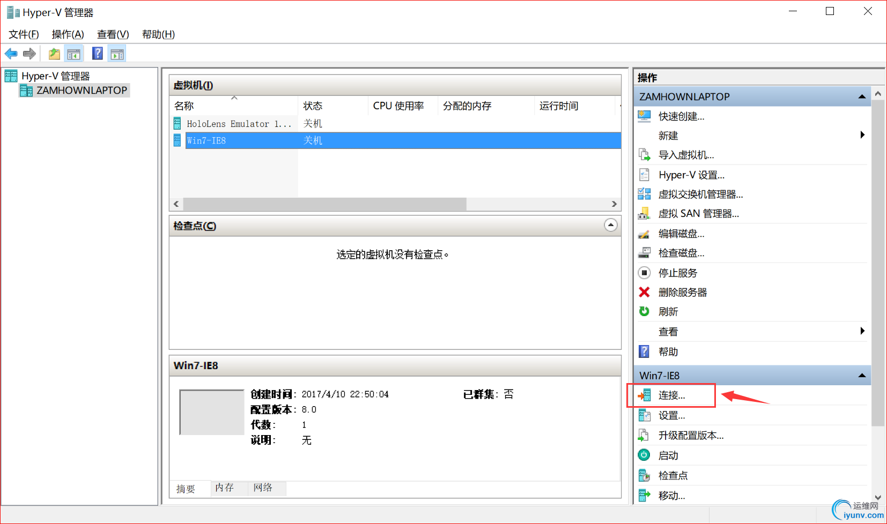
Task: Select Hyper-V 管理器 root tree node
Action: [x=56, y=76]
